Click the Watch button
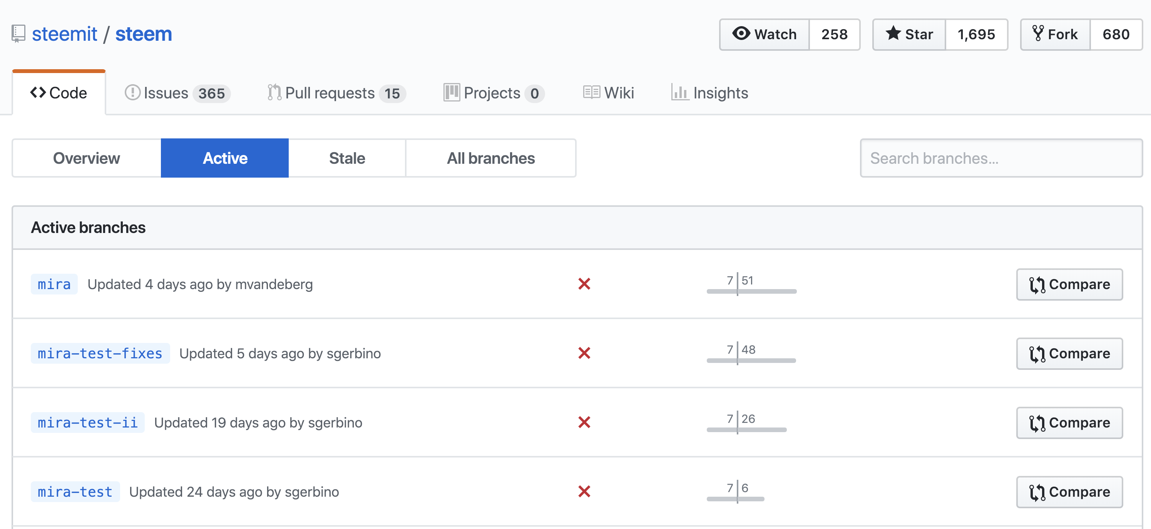Viewport: 1151px width, 529px height. point(765,34)
